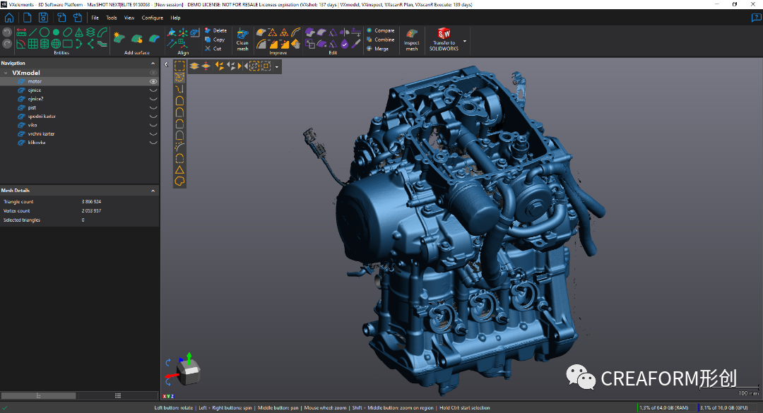Screen dimensions: 763x413
Task: Hide the motor mesh using its eye icon
Action: [153, 82]
